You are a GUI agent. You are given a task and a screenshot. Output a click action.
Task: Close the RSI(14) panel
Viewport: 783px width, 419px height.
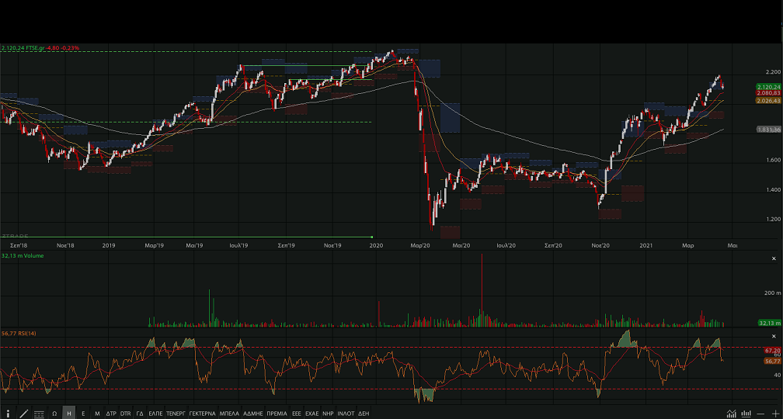coord(774,334)
